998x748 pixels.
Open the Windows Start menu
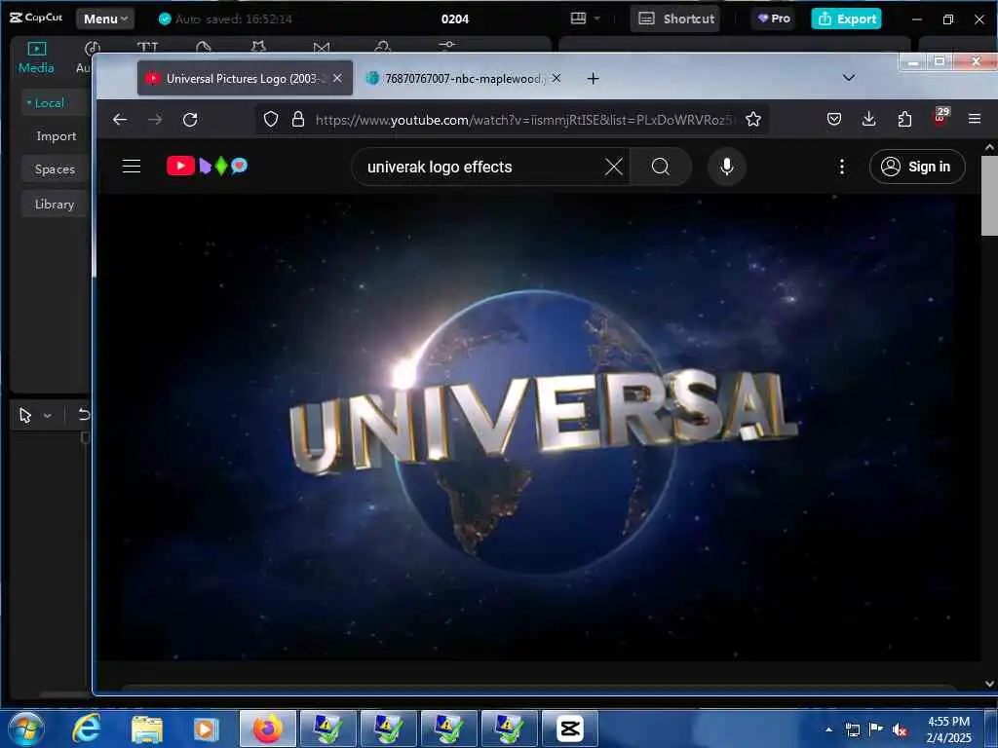coord(26,729)
